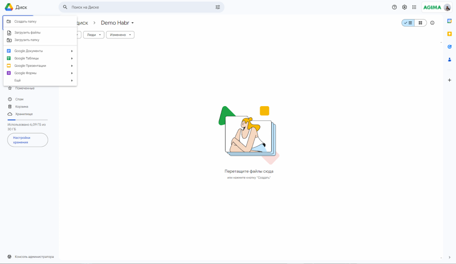Open the Люди filter dropdown

click(x=94, y=35)
